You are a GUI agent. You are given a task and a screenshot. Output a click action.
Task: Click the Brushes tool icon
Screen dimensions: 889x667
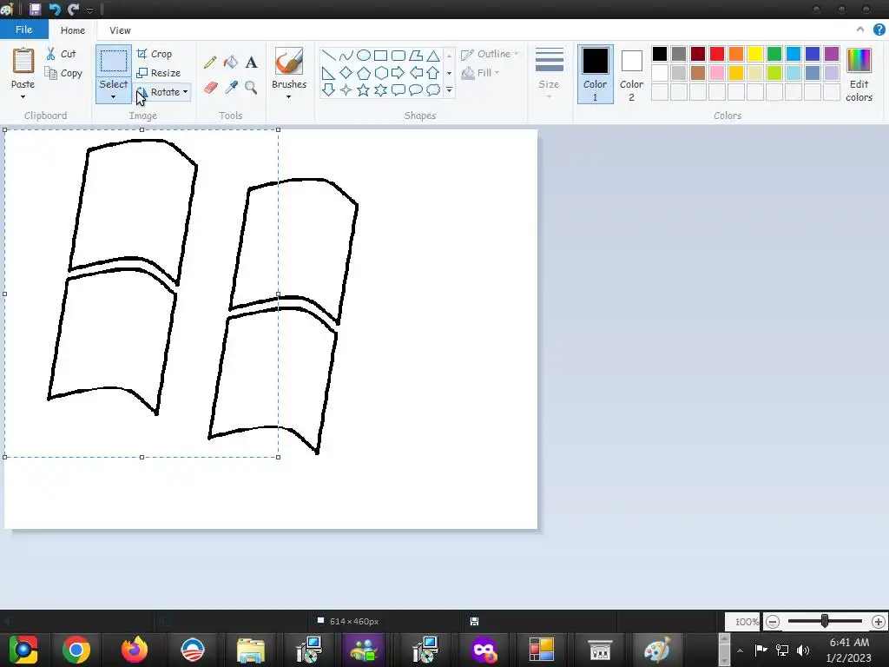(x=288, y=62)
